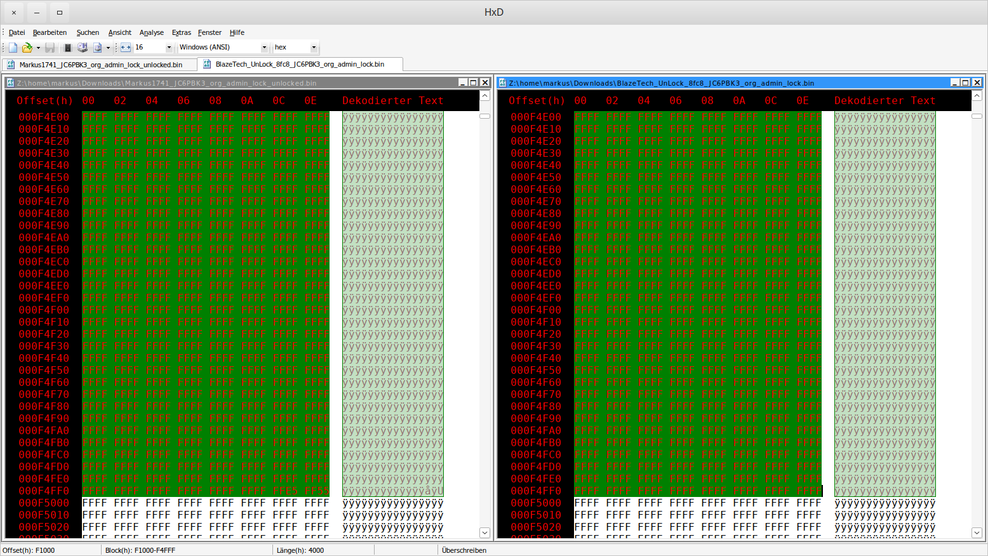
Task: Toggle the Überschreiben mode in the status bar
Action: coord(464,550)
